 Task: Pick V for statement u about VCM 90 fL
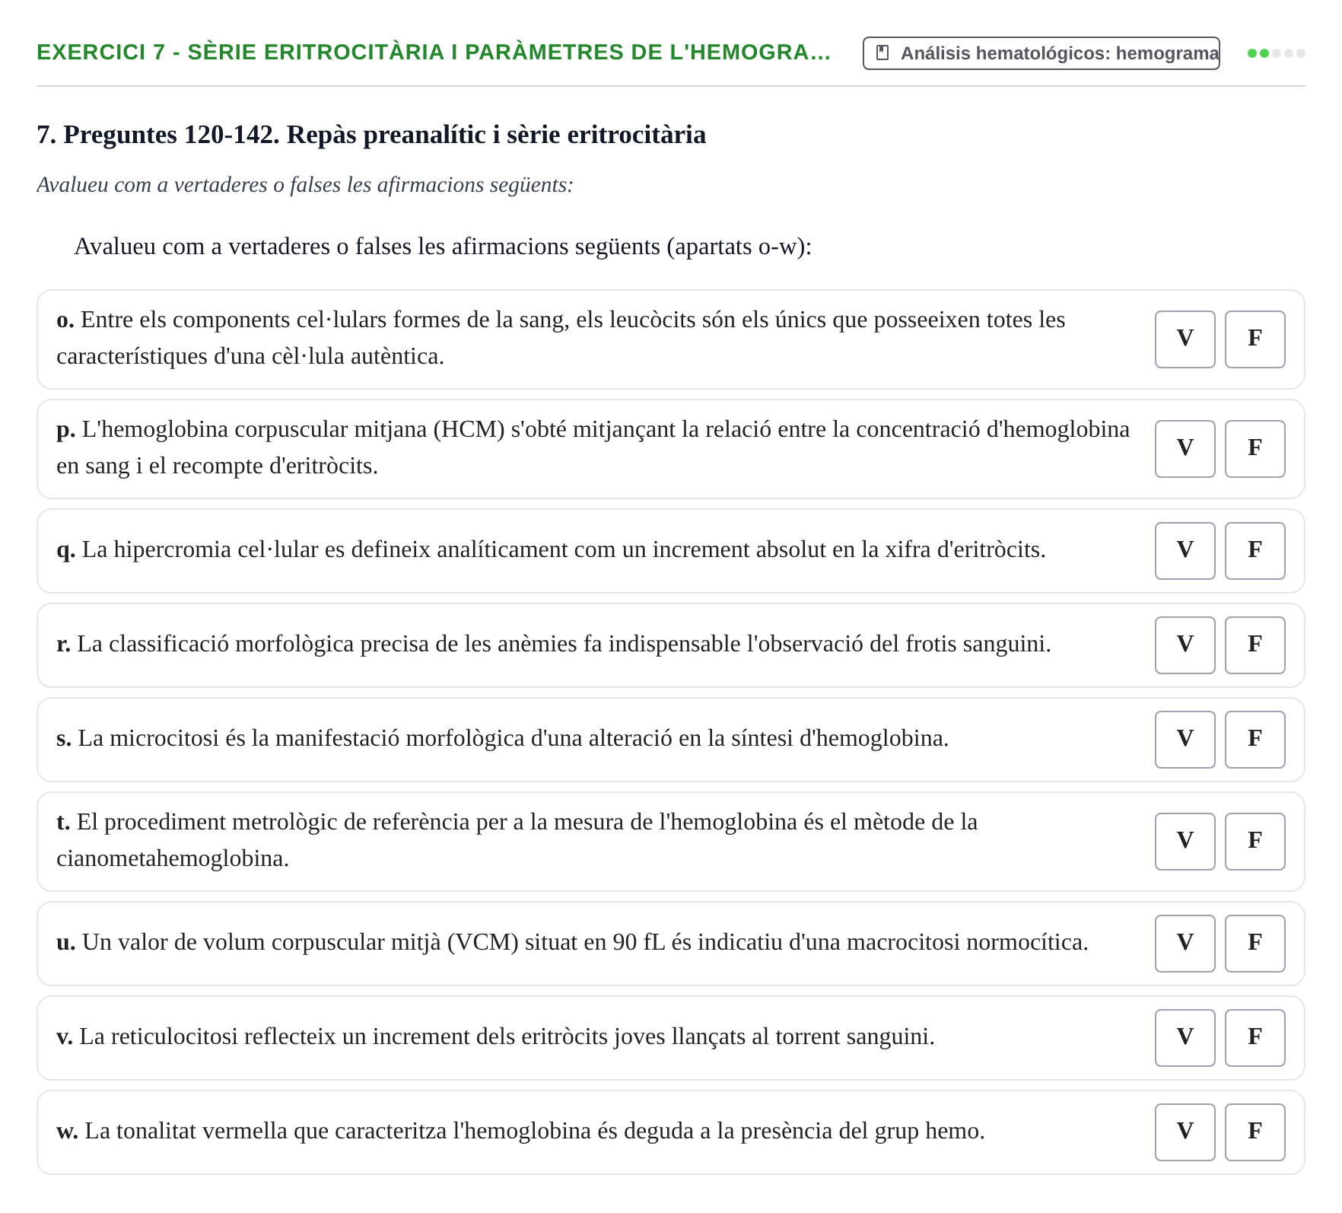1185,944
